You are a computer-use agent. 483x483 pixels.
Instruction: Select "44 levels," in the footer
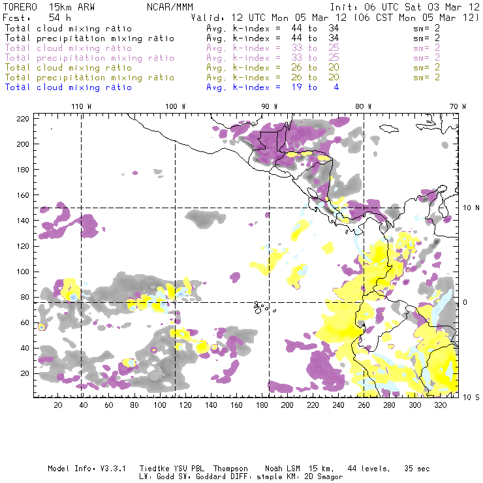click(x=369, y=469)
